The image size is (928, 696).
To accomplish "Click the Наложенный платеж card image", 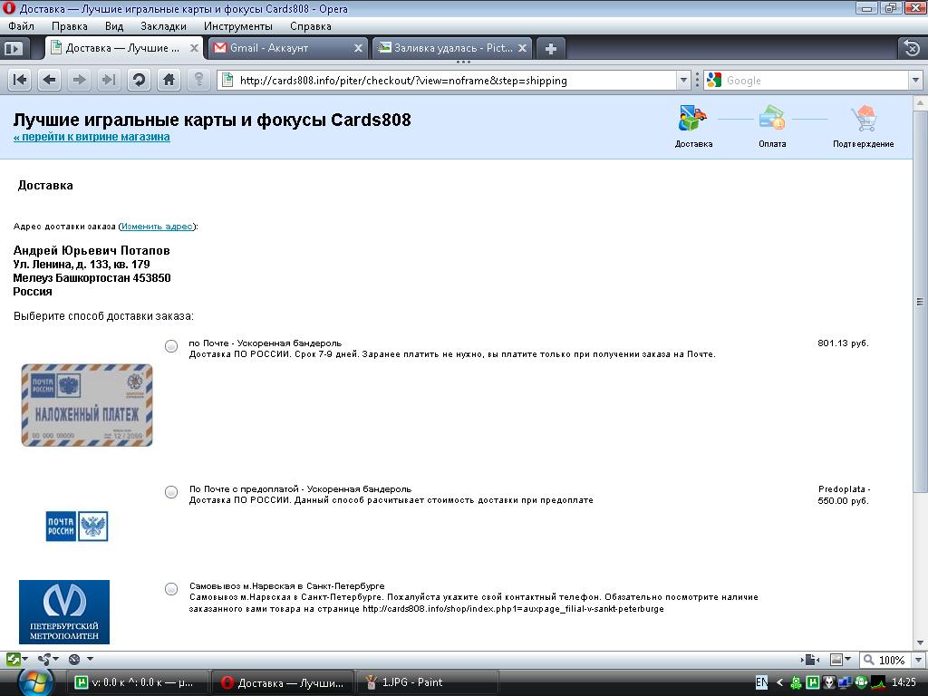I will point(87,405).
